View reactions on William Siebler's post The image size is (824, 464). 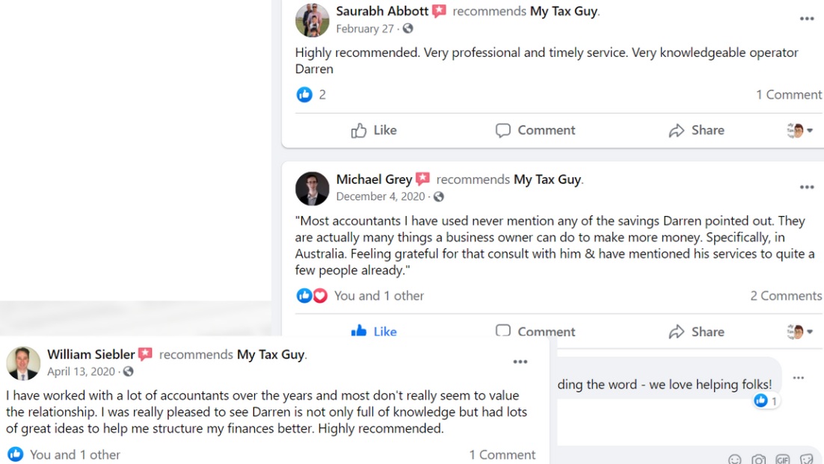pos(64,454)
